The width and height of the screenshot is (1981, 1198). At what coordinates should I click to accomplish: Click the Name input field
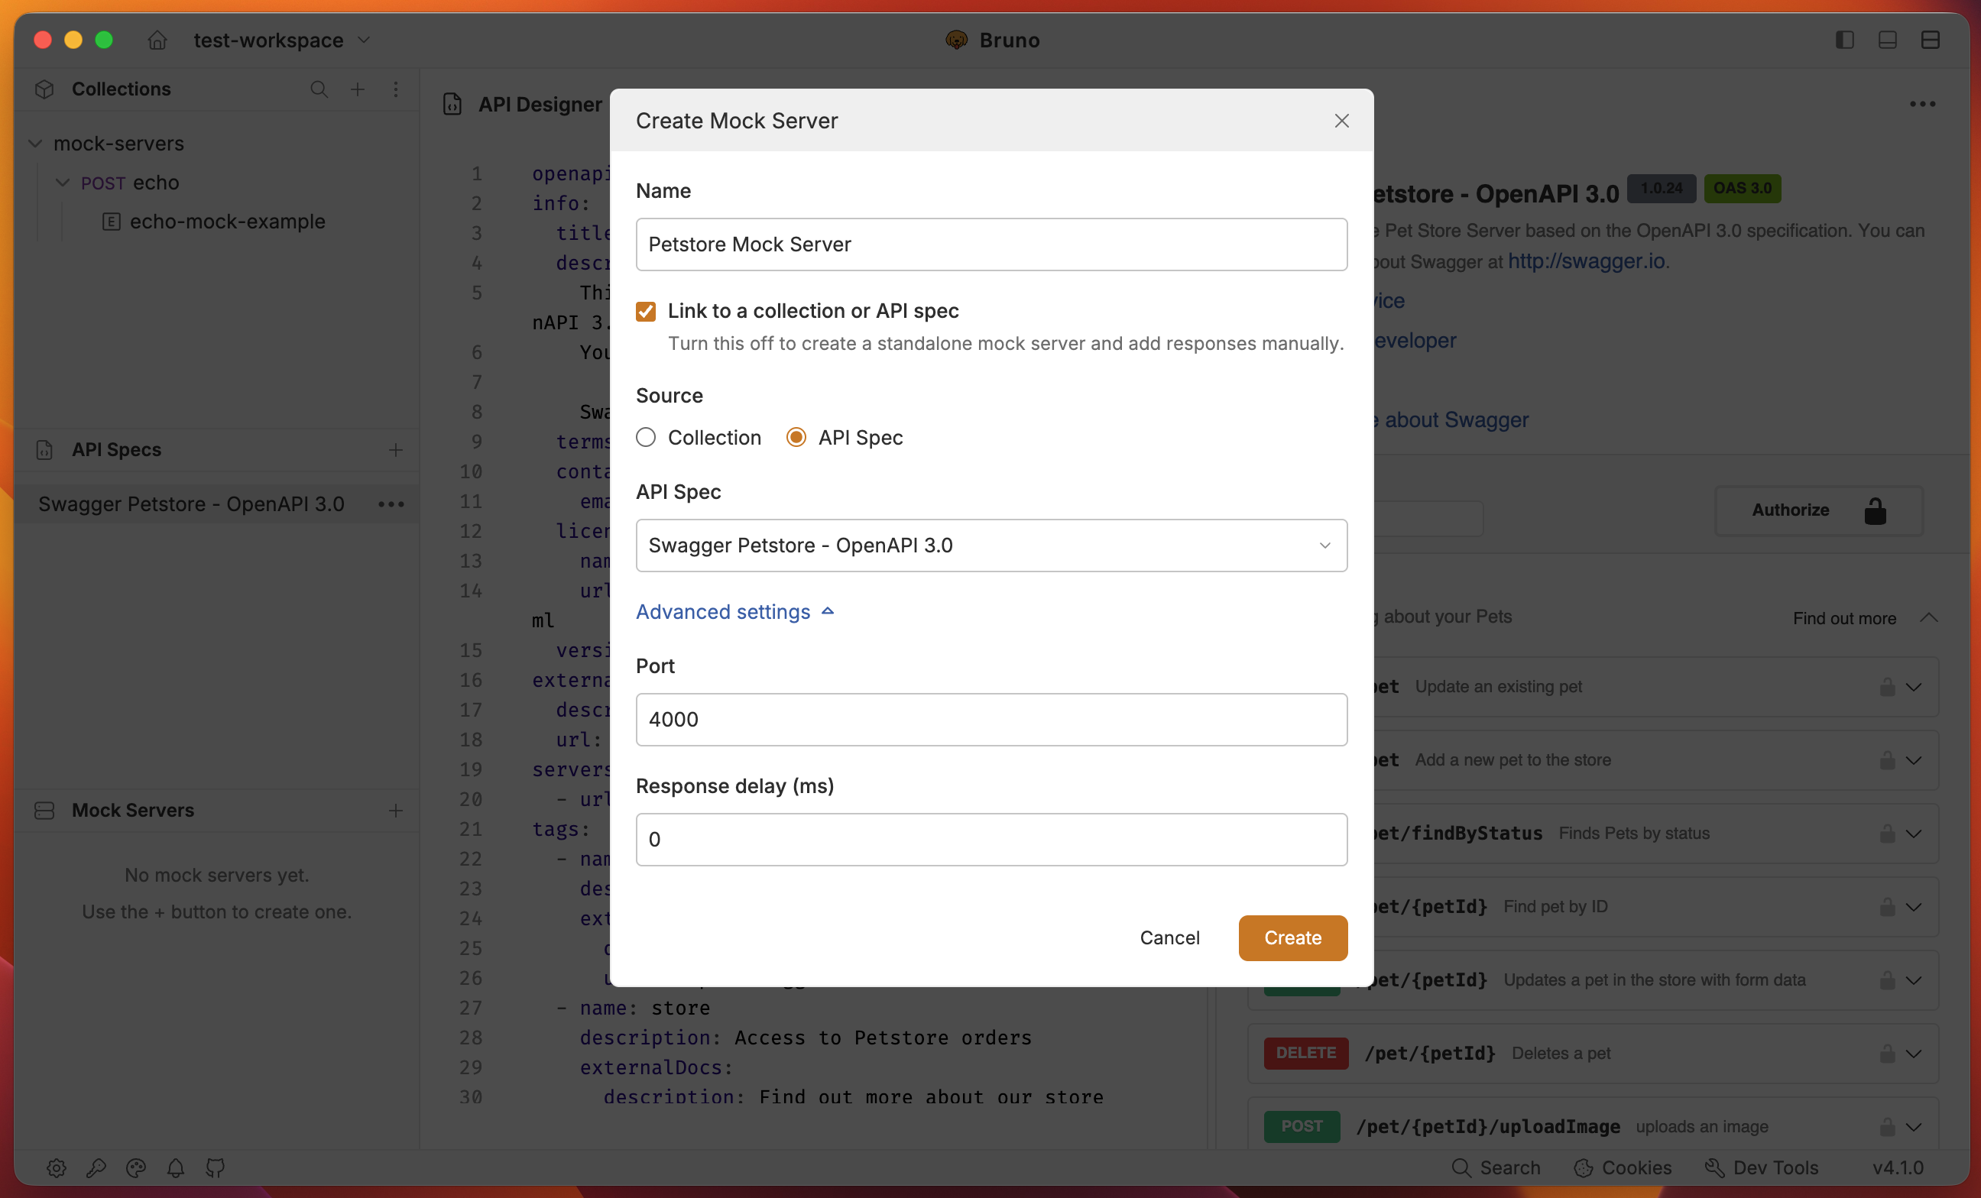pos(990,244)
